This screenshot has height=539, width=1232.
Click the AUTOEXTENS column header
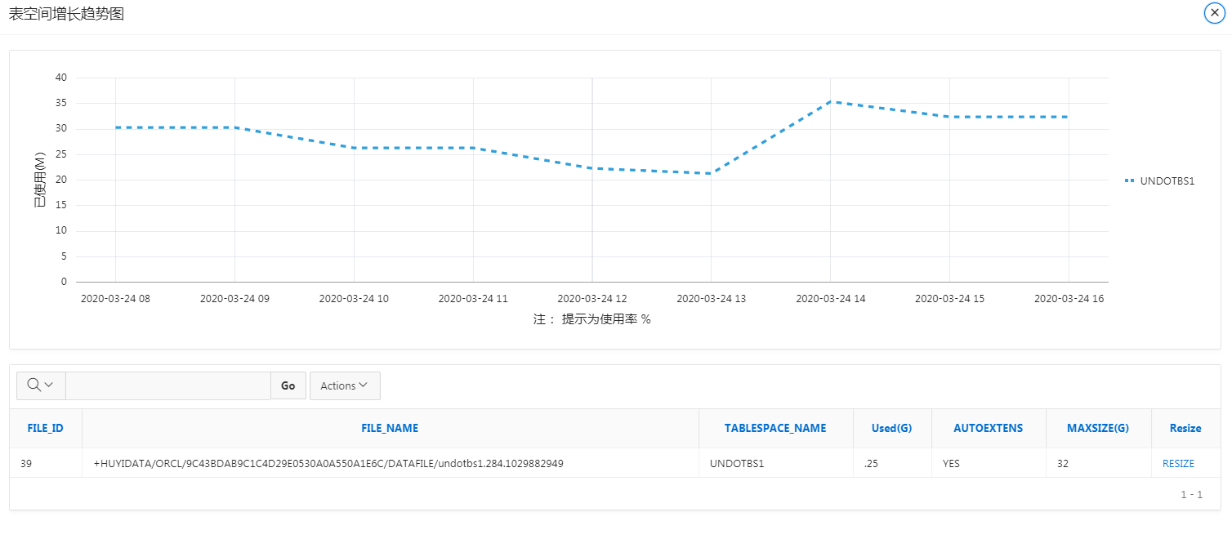click(988, 428)
